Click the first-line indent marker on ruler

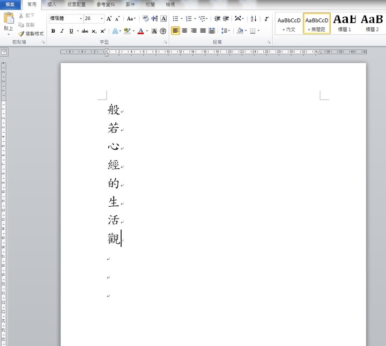106,50
